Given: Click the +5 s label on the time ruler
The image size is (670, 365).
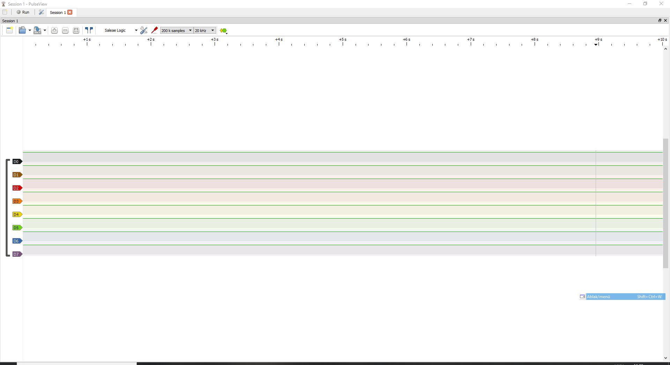Looking at the screenshot, I should [343, 40].
